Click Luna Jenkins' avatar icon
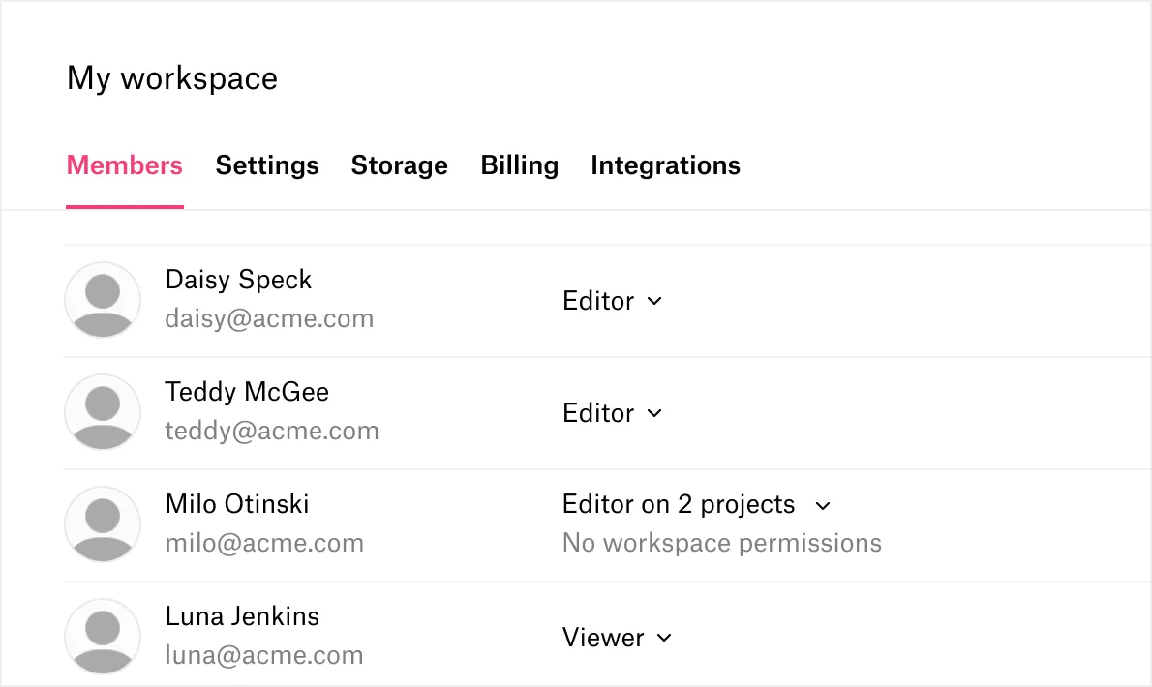Image resolution: width=1152 pixels, height=687 pixels. [x=103, y=637]
